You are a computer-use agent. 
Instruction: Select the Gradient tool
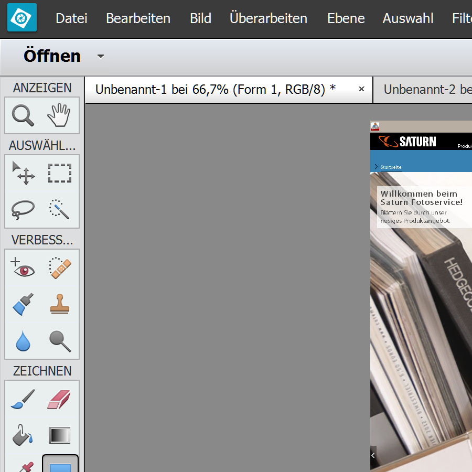[60, 435]
